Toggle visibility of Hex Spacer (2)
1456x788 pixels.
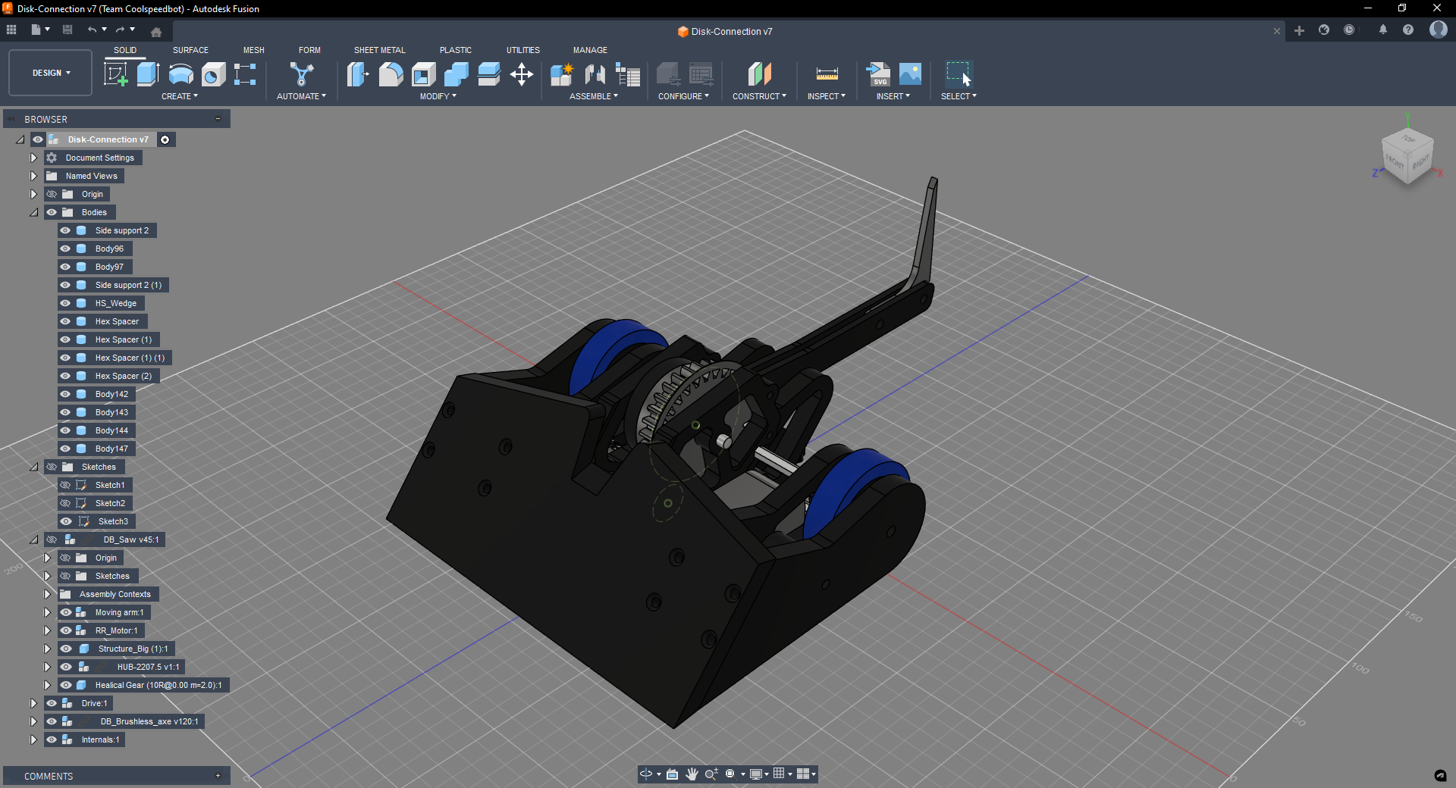pos(65,376)
